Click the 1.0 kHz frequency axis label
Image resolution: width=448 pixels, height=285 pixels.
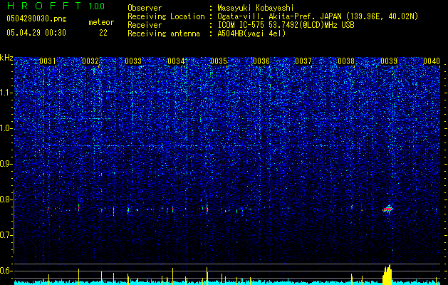pos(6,129)
